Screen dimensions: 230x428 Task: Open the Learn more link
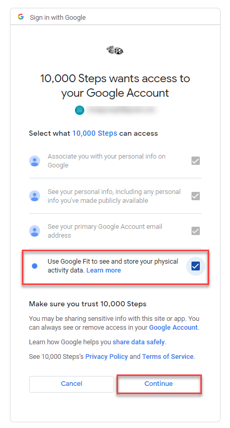[x=104, y=270]
